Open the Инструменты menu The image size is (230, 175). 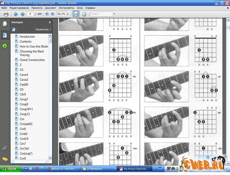tap(66, 8)
